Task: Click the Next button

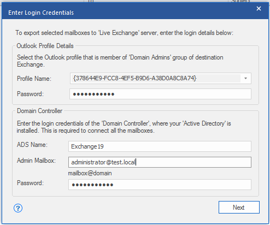Action: coord(239,208)
